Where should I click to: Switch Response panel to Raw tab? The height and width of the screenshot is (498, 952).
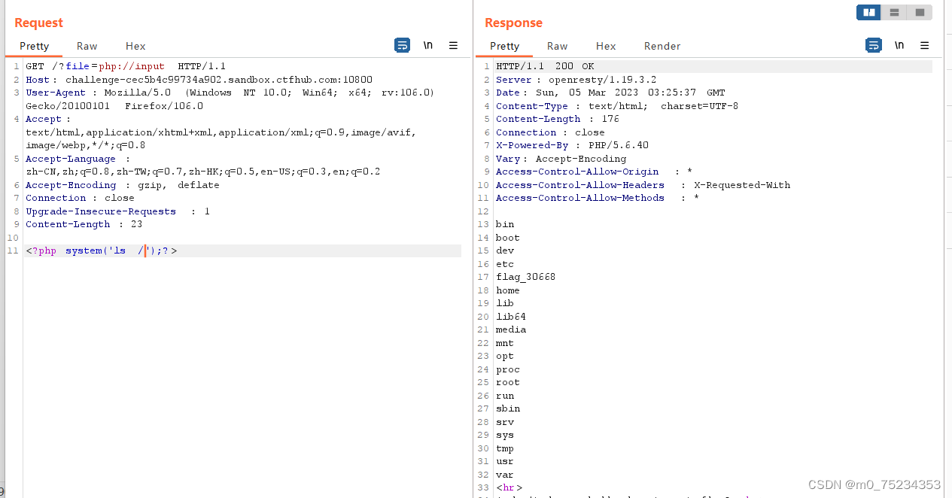pos(557,46)
